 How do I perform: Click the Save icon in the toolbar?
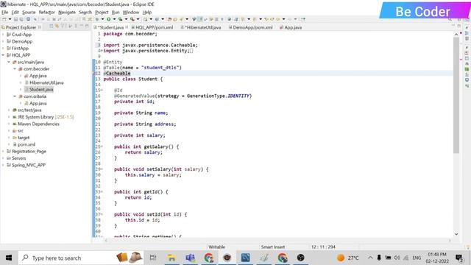tap(16, 19)
